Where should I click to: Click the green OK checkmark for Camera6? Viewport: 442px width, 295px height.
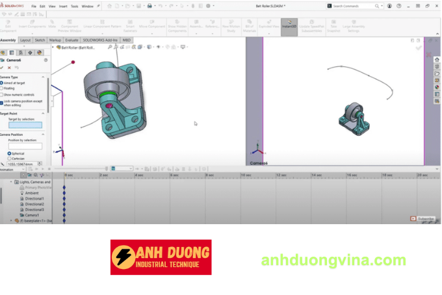click(2, 68)
